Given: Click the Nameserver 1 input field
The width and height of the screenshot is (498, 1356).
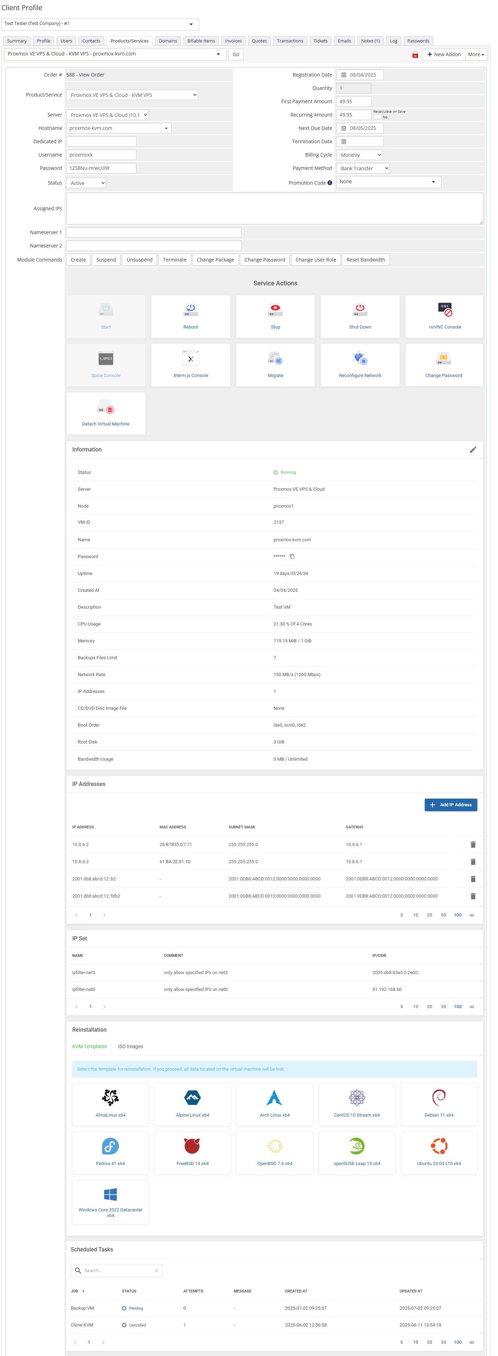Looking at the screenshot, I should pyautogui.click(x=154, y=233).
